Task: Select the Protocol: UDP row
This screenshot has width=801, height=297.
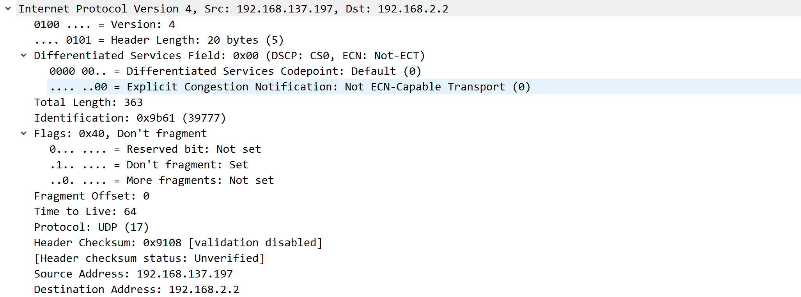Action: [92, 227]
